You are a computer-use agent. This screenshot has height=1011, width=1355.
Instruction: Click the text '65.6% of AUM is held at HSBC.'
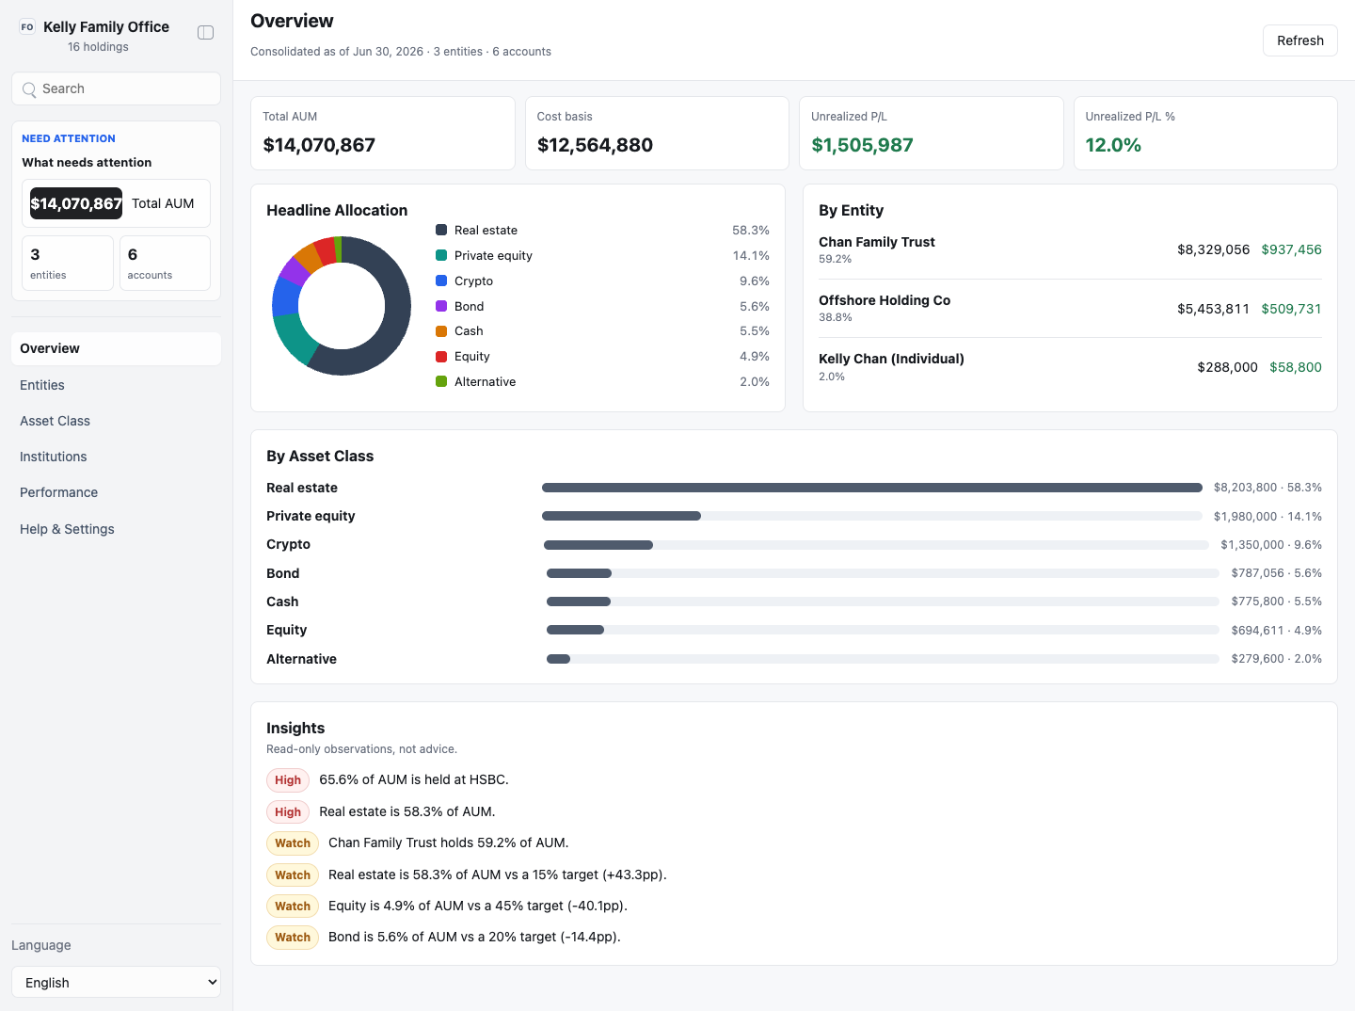coord(414,779)
